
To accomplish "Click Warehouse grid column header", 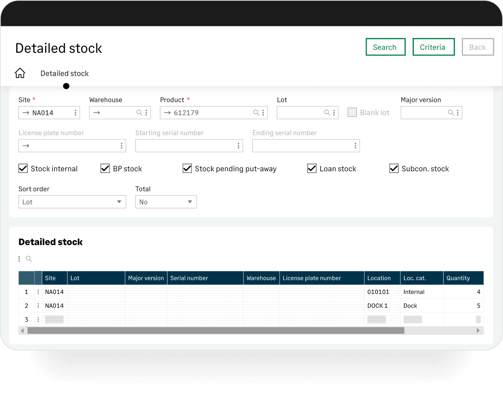I will click(261, 278).
